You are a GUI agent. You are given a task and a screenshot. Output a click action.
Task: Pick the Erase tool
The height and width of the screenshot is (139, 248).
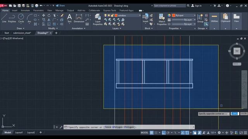pos(62,15)
